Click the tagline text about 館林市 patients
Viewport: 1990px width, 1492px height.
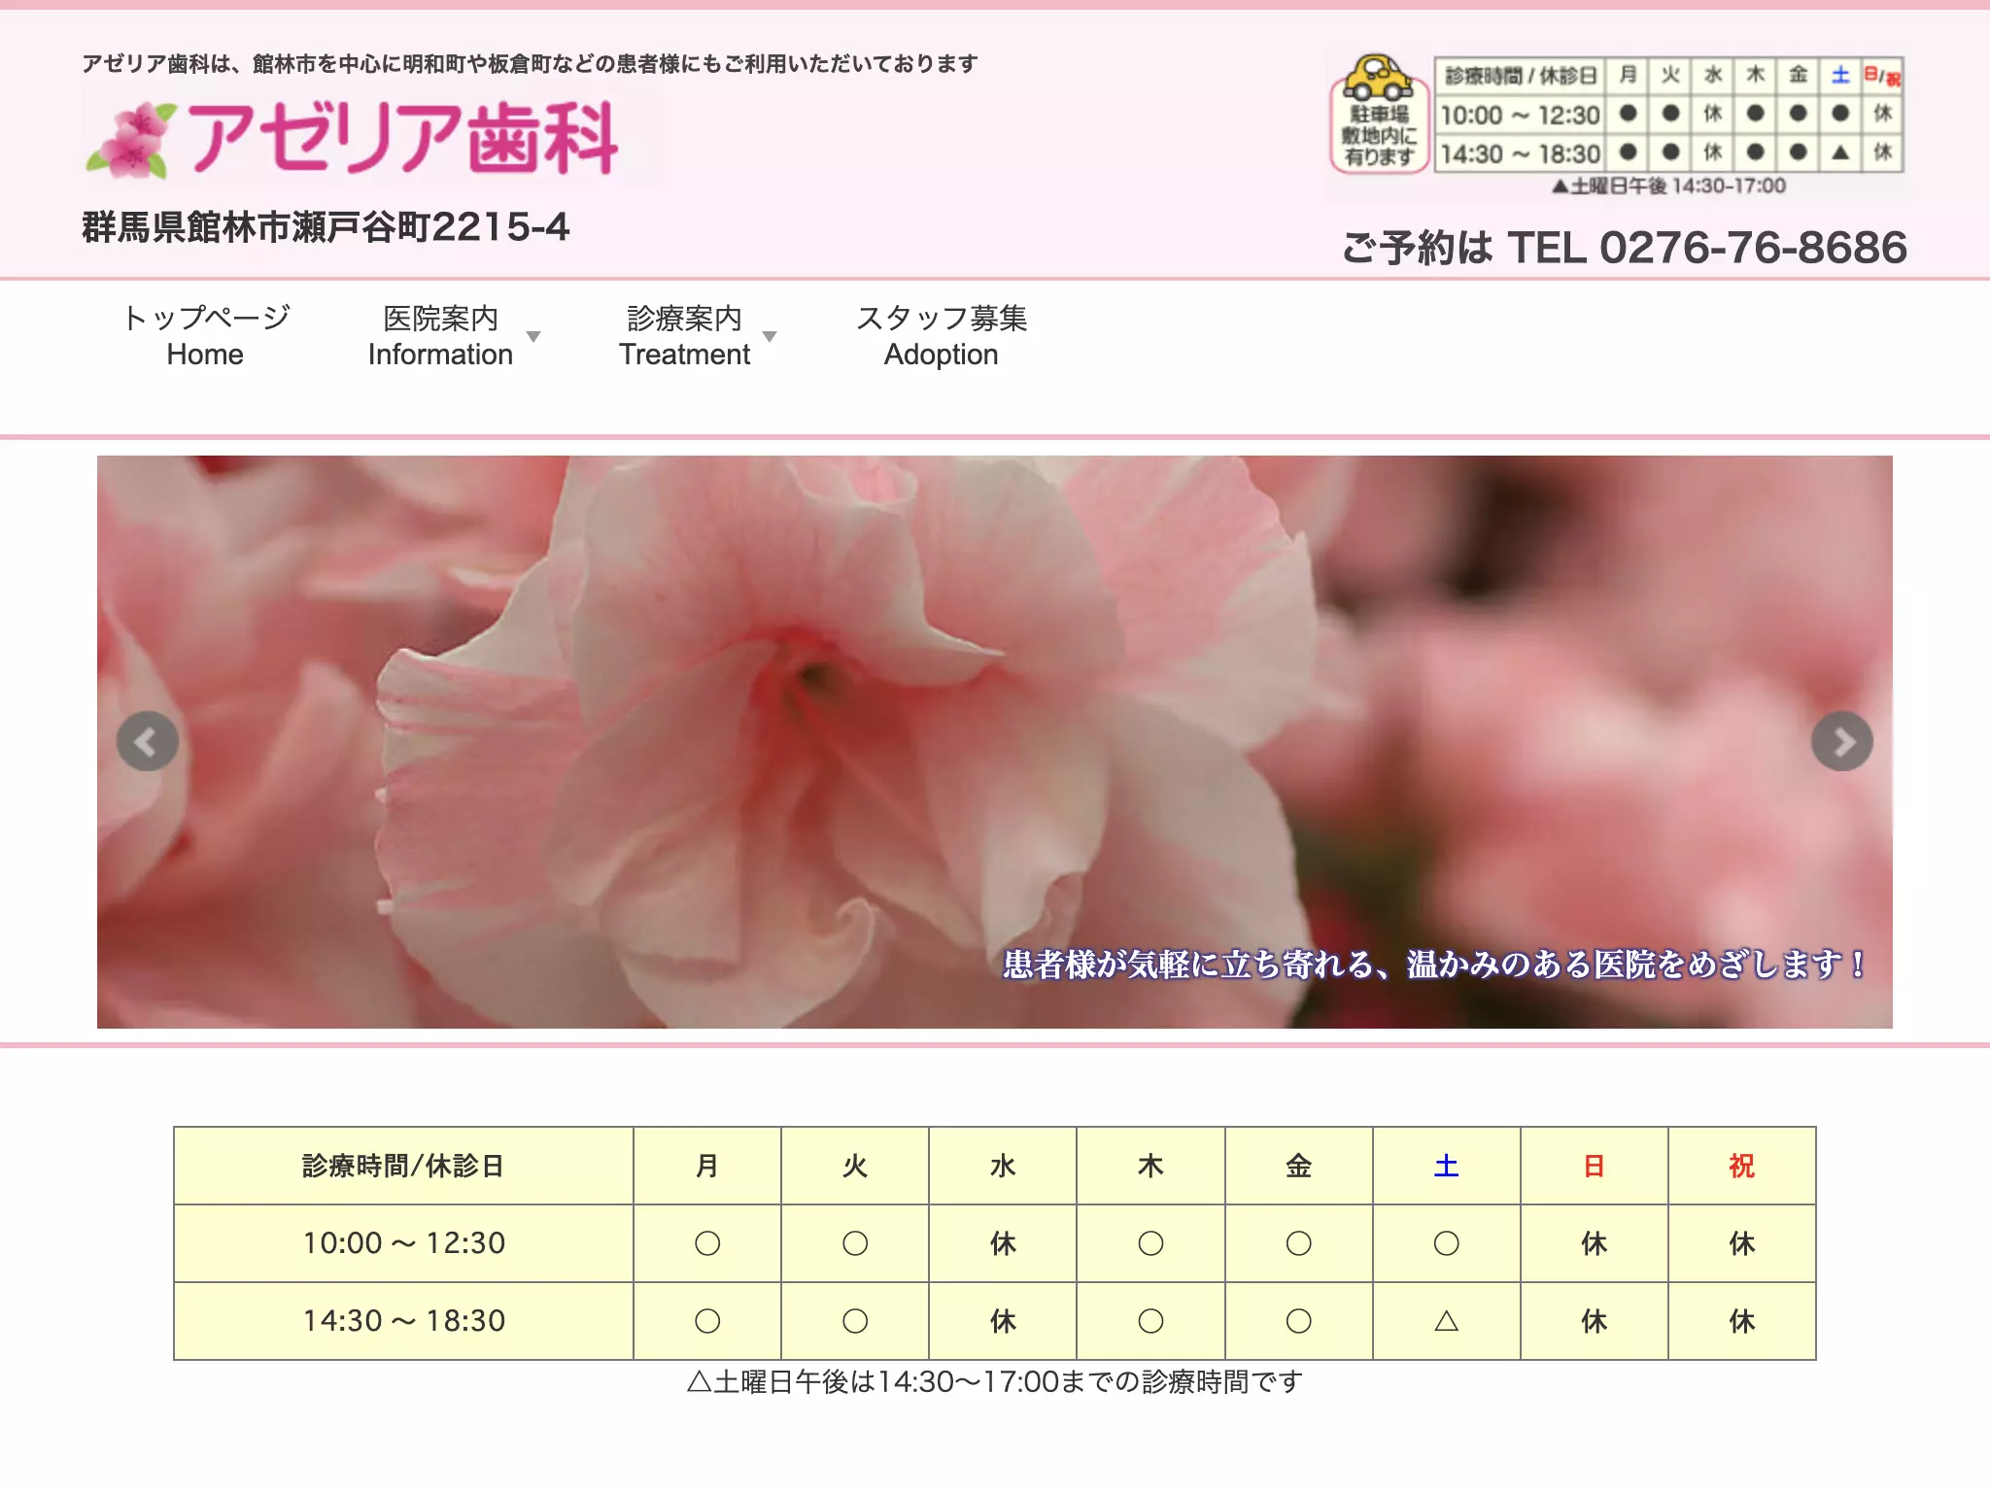pyautogui.click(x=530, y=64)
